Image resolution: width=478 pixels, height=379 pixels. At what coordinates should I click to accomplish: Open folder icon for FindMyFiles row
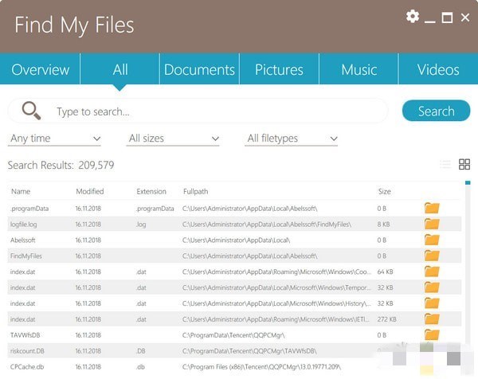pos(432,256)
